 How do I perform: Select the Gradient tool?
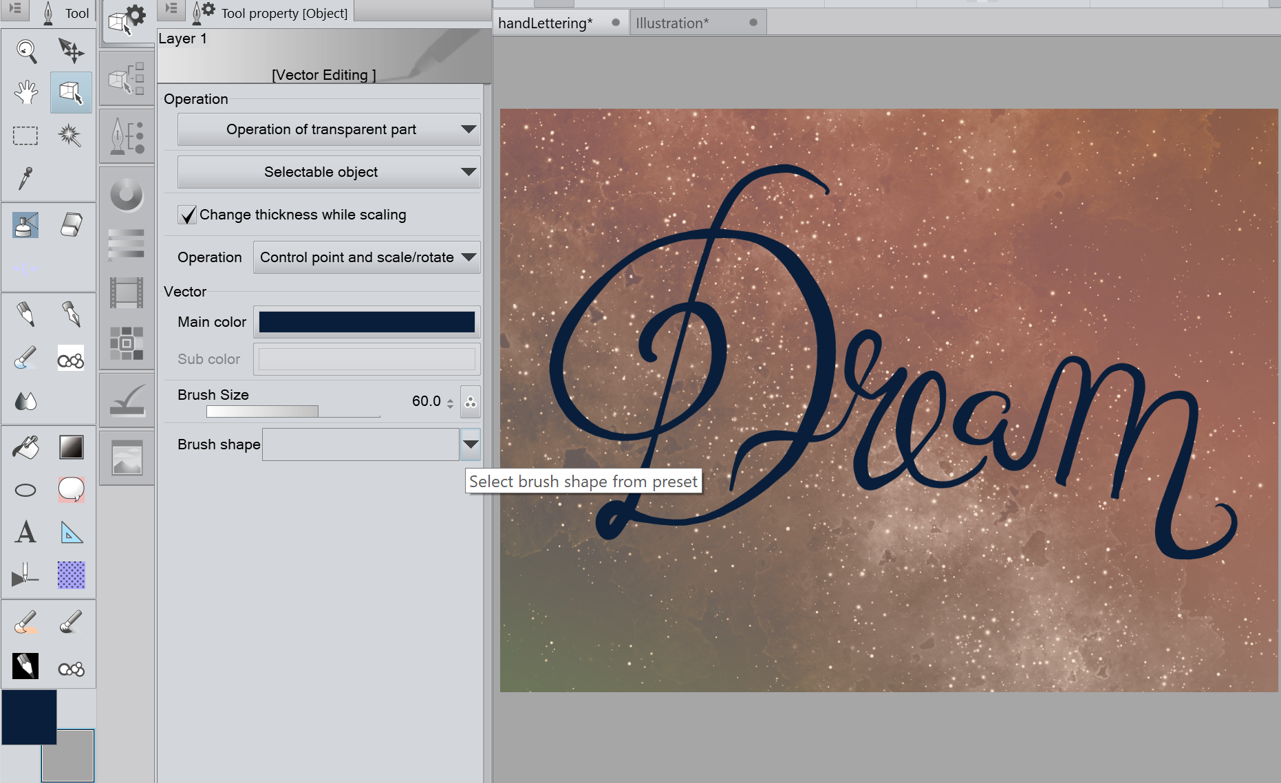point(71,447)
